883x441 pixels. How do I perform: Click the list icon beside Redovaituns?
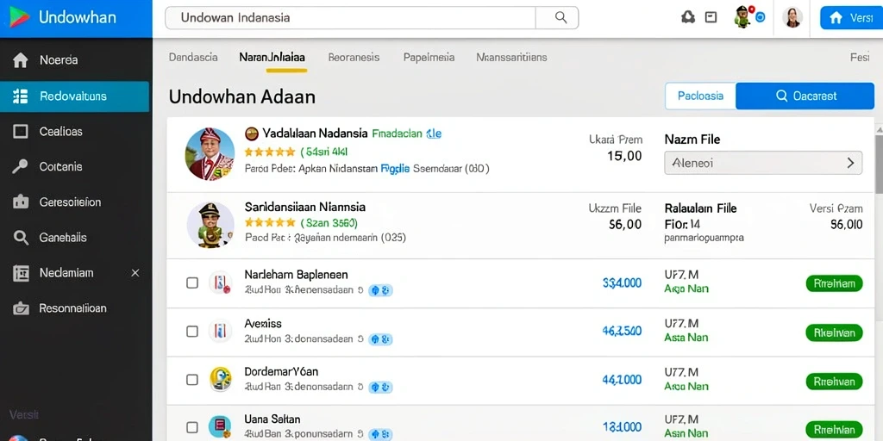(21, 96)
